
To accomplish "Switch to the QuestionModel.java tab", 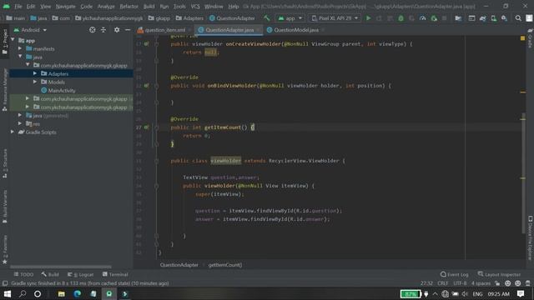I will coord(295,30).
